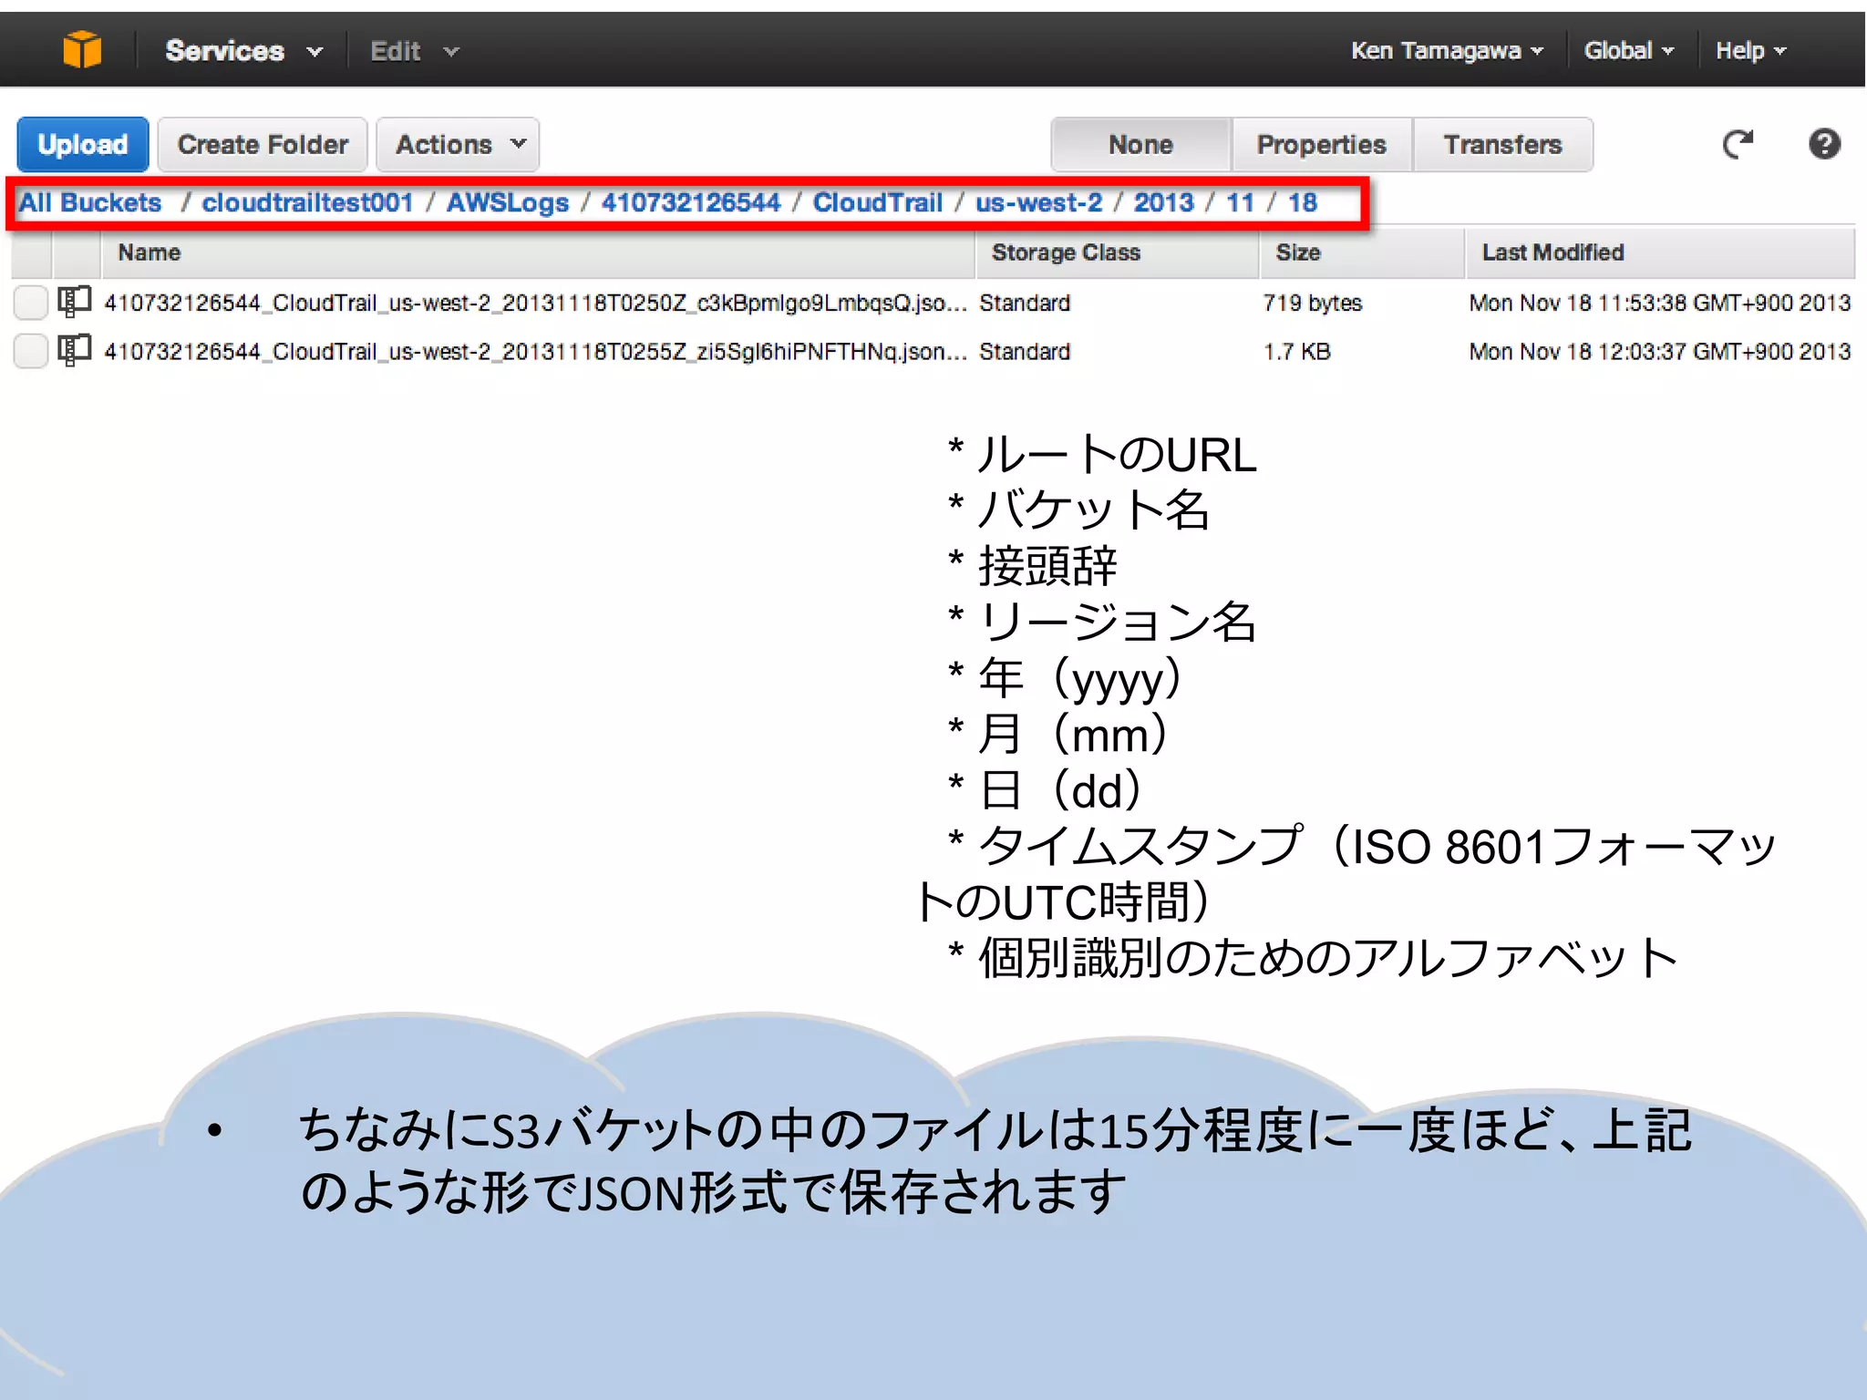
Task: Open the Services dropdown menu
Action: [x=243, y=51]
